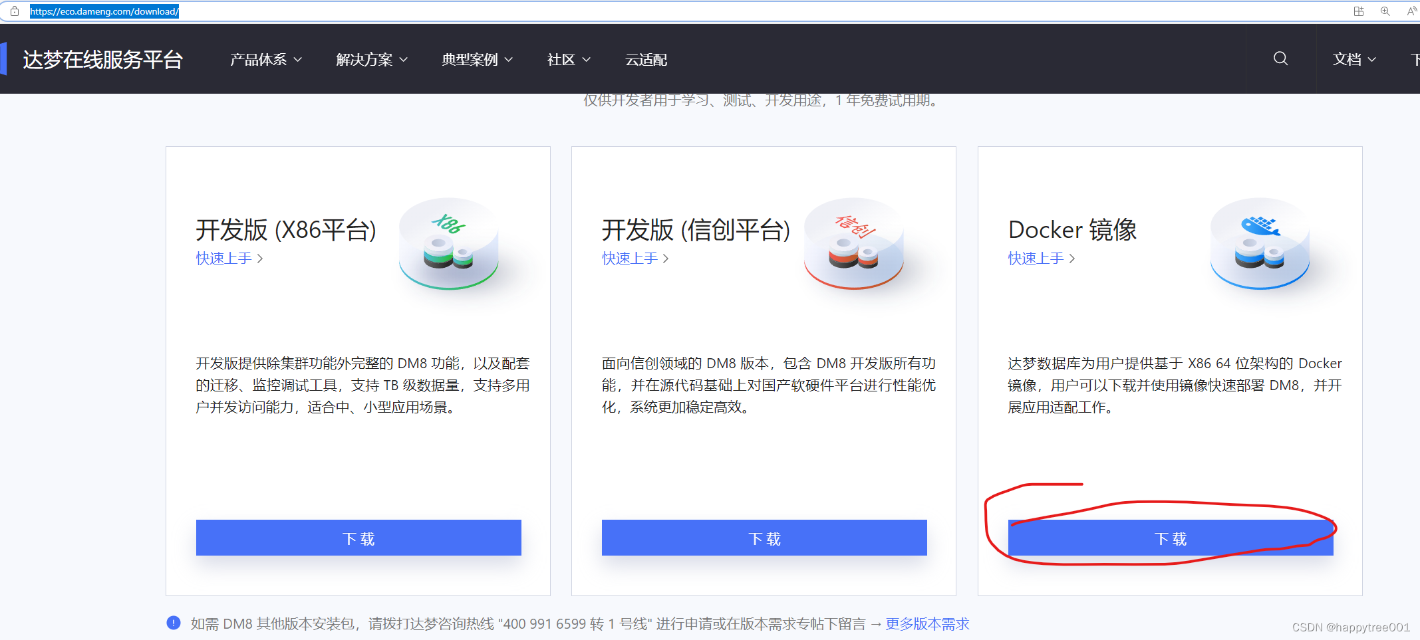Expand the 解决方案 dropdown menu

372,60
